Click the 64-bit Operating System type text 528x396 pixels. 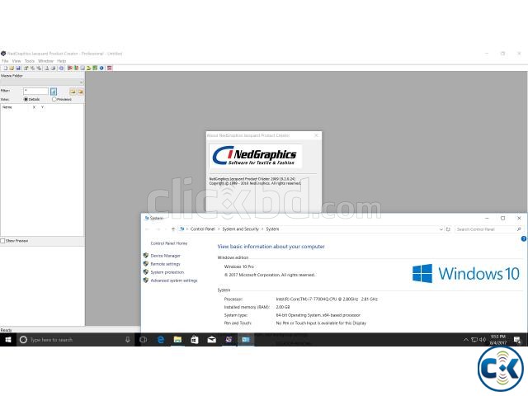click(x=318, y=315)
